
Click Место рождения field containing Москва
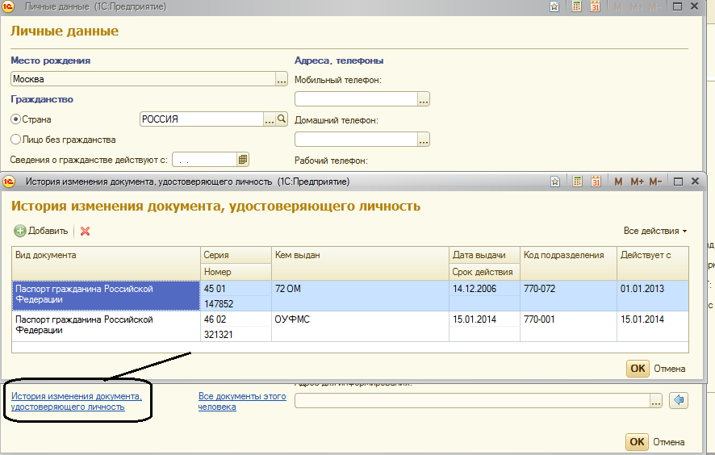click(x=143, y=79)
